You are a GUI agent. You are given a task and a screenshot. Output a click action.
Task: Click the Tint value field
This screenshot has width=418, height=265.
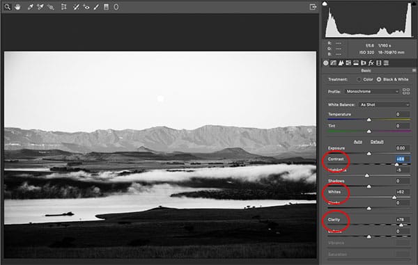(x=402, y=126)
